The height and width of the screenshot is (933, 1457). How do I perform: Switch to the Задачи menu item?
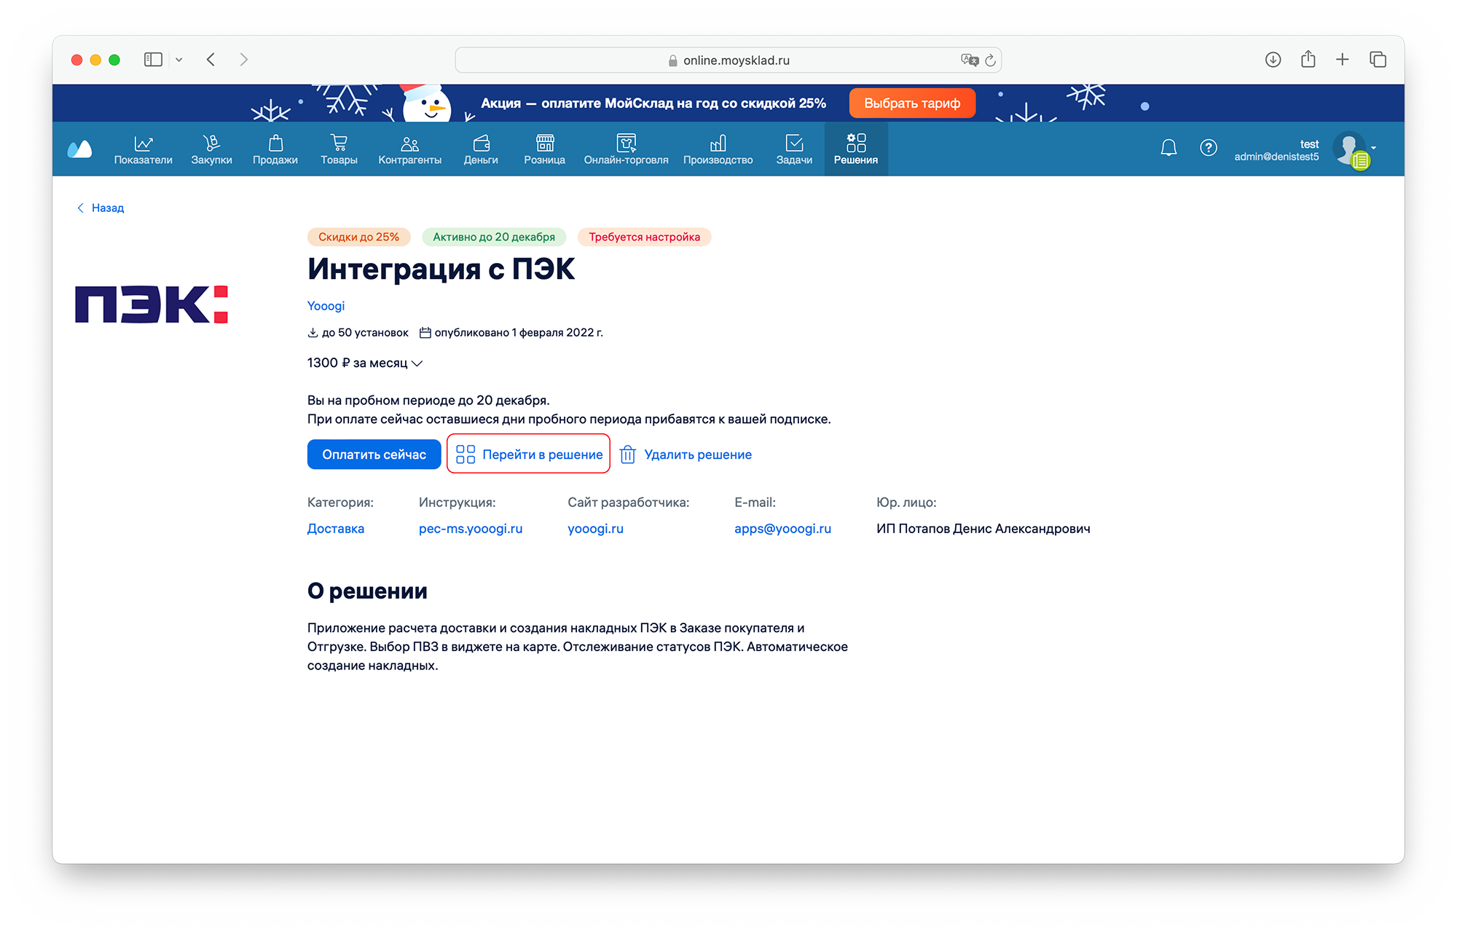(793, 149)
